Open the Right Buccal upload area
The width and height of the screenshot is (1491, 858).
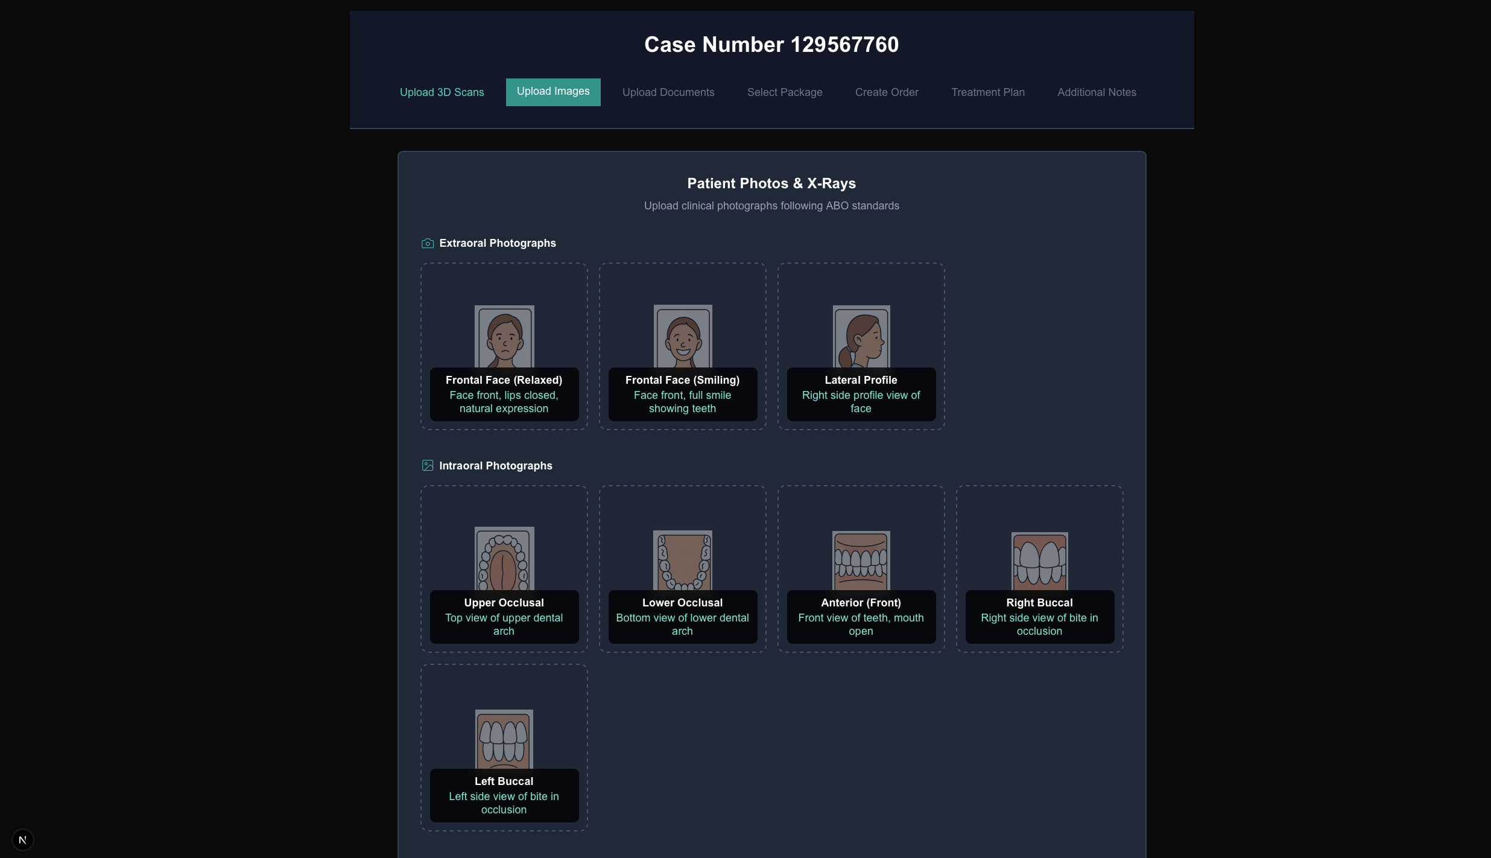point(1039,568)
